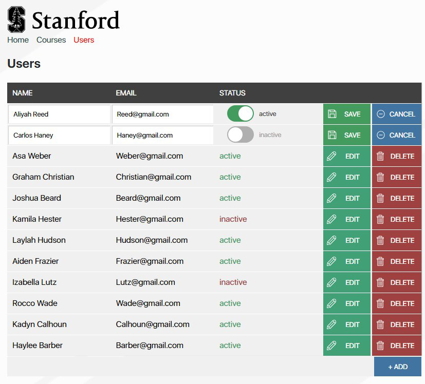The height and width of the screenshot is (384, 425).
Task: Click the + ADD button
Action: coord(397,367)
